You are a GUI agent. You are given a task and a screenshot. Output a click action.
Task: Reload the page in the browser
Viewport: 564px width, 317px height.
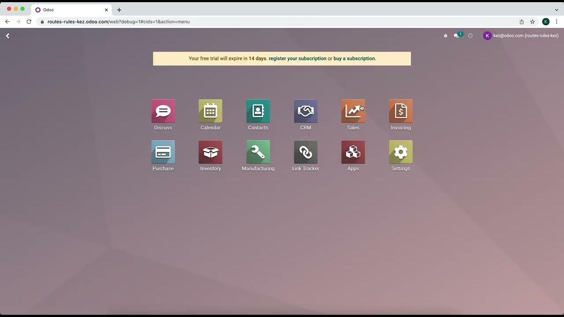point(29,22)
